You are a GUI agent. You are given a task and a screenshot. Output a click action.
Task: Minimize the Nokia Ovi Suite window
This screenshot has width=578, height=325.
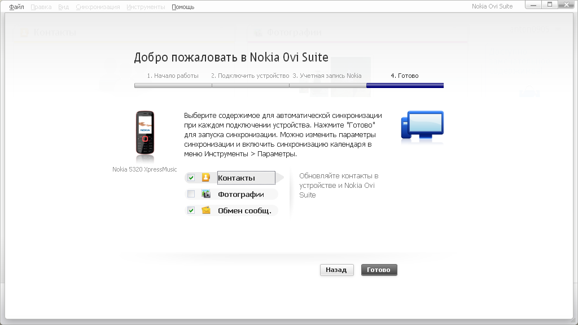click(x=532, y=5)
